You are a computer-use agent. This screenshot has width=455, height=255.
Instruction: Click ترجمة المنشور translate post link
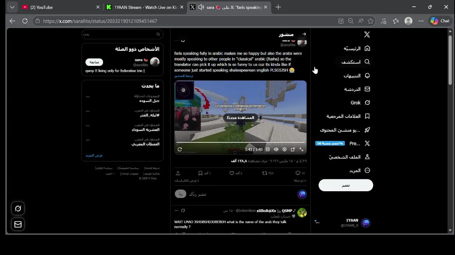184,76
